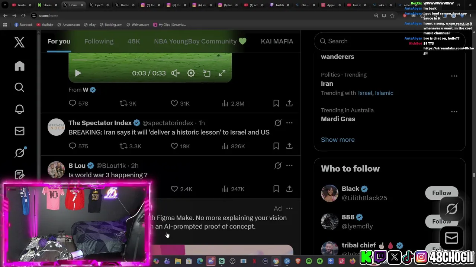The height and width of the screenshot is (267, 476).
Task: Open more options for Iran trend
Action: point(454,76)
